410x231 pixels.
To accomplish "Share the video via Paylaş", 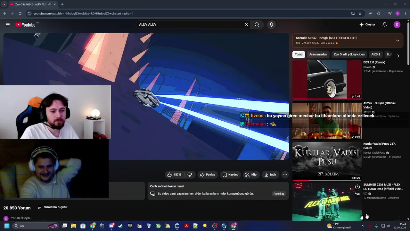I will click(x=207, y=175).
